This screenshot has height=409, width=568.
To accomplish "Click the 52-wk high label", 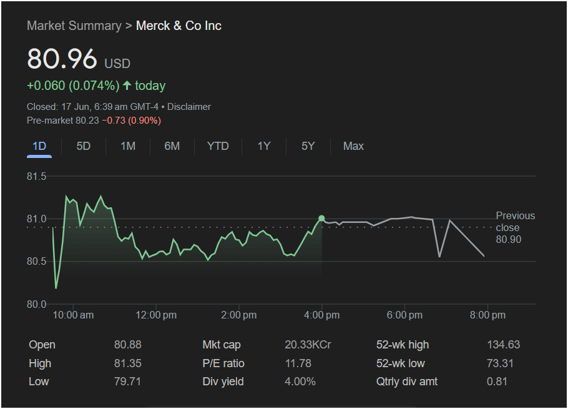I will [403, 345].
